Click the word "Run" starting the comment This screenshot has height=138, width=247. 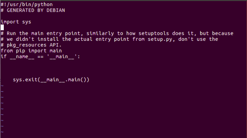(x=11, y=33)
